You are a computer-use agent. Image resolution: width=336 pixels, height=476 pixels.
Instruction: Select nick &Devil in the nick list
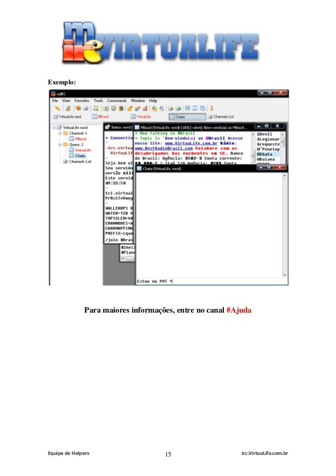coord(264,134)
